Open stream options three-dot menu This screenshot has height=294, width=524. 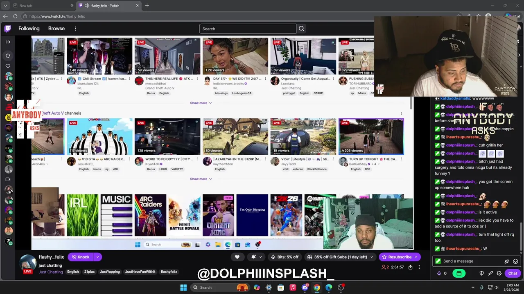419,267
